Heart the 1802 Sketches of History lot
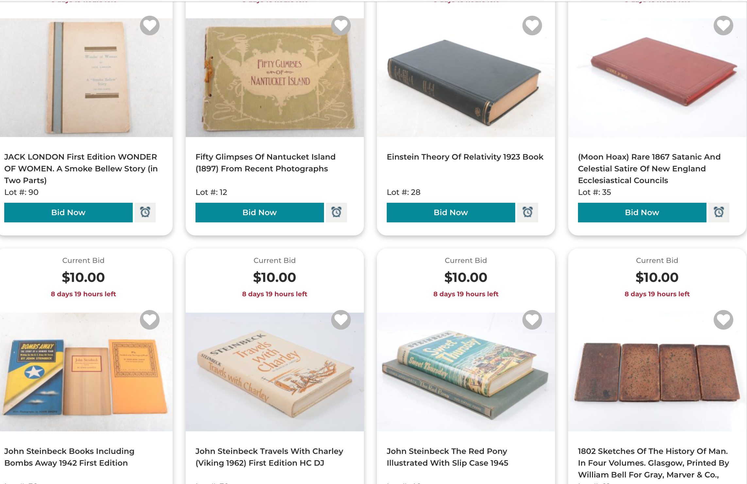This screenshot has width=747, height=484. click(723, 320)
